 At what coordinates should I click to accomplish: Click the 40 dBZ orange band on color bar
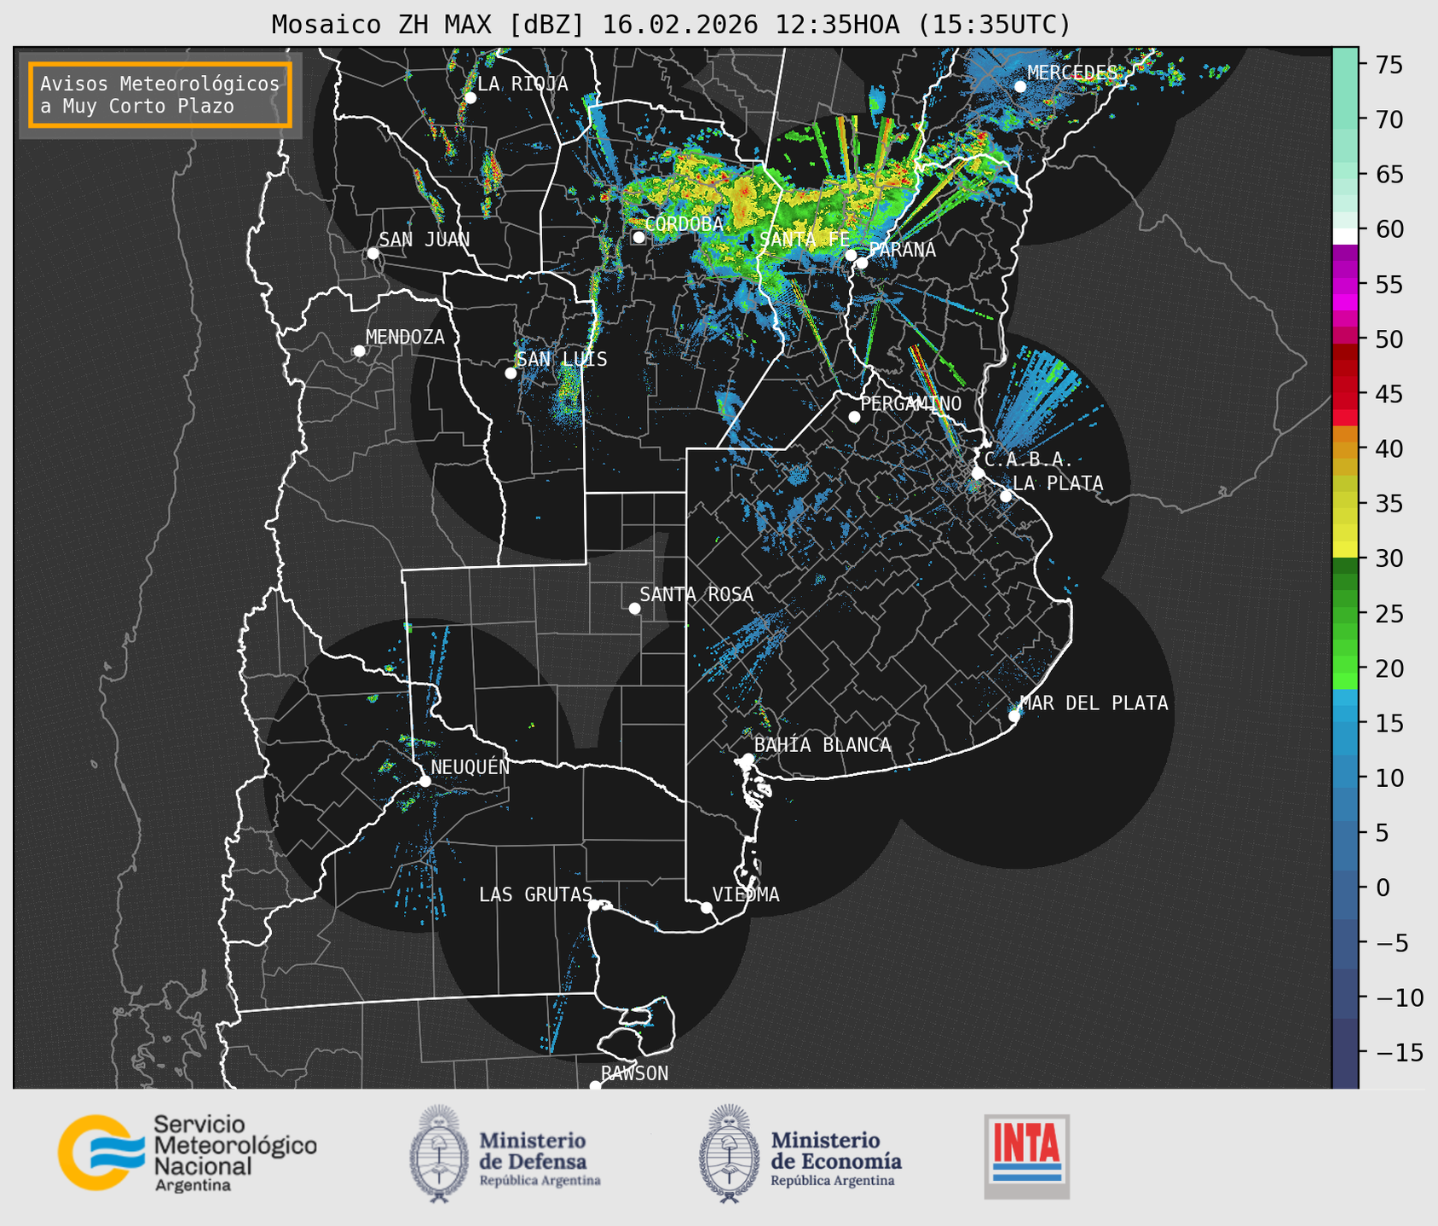tap(1345, 448)
